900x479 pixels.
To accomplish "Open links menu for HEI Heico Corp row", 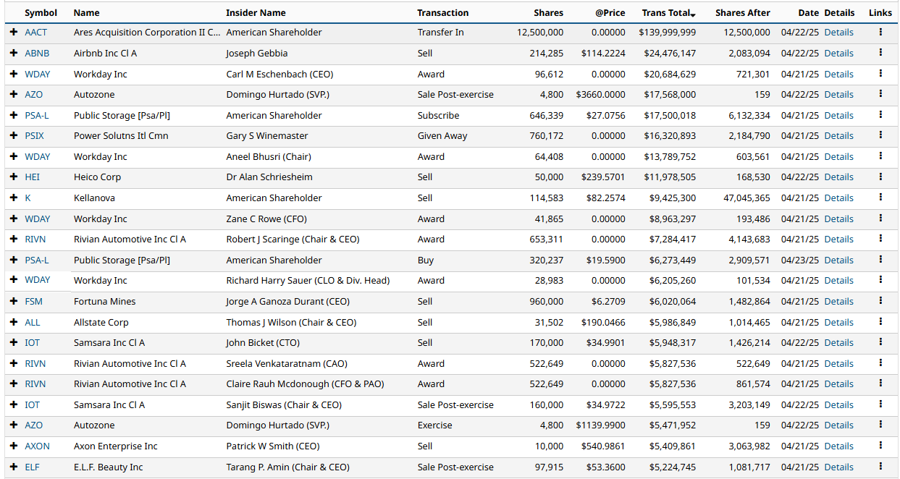I will [880, 177].
